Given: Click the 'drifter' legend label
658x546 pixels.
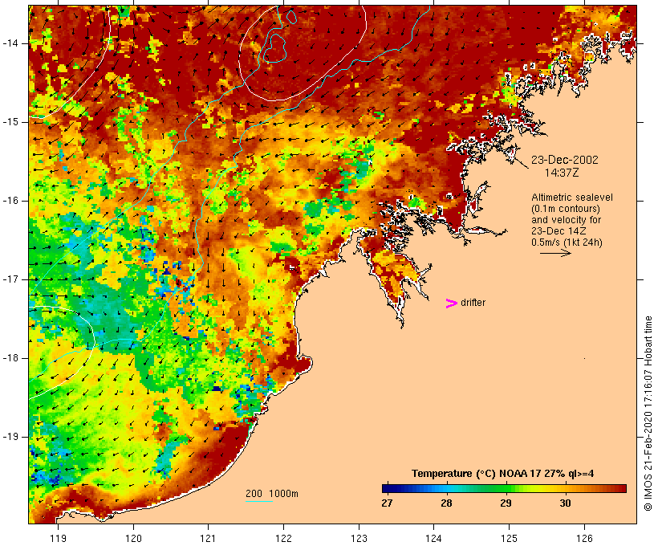Looking at the screenshot, I should coord(473,303).
